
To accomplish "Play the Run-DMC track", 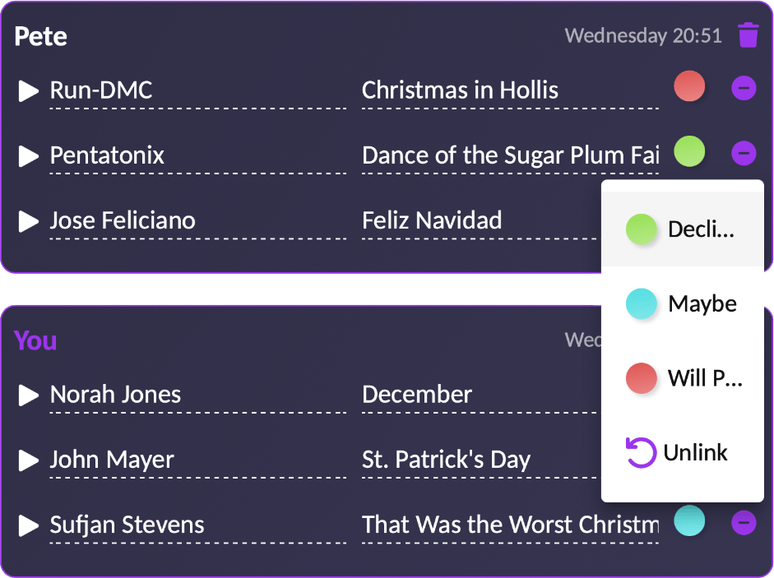I will 29,90.
